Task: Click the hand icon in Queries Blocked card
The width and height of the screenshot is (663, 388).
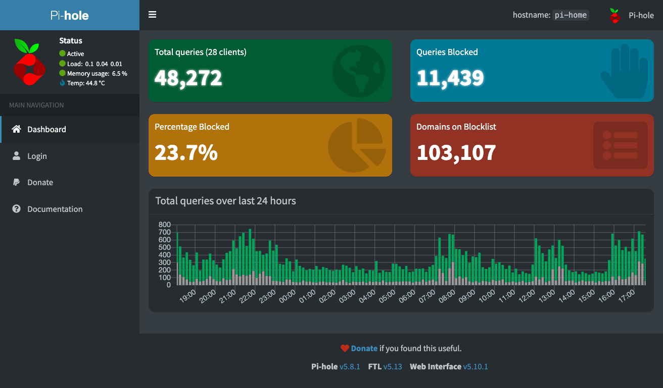Action: coord(624,71)
